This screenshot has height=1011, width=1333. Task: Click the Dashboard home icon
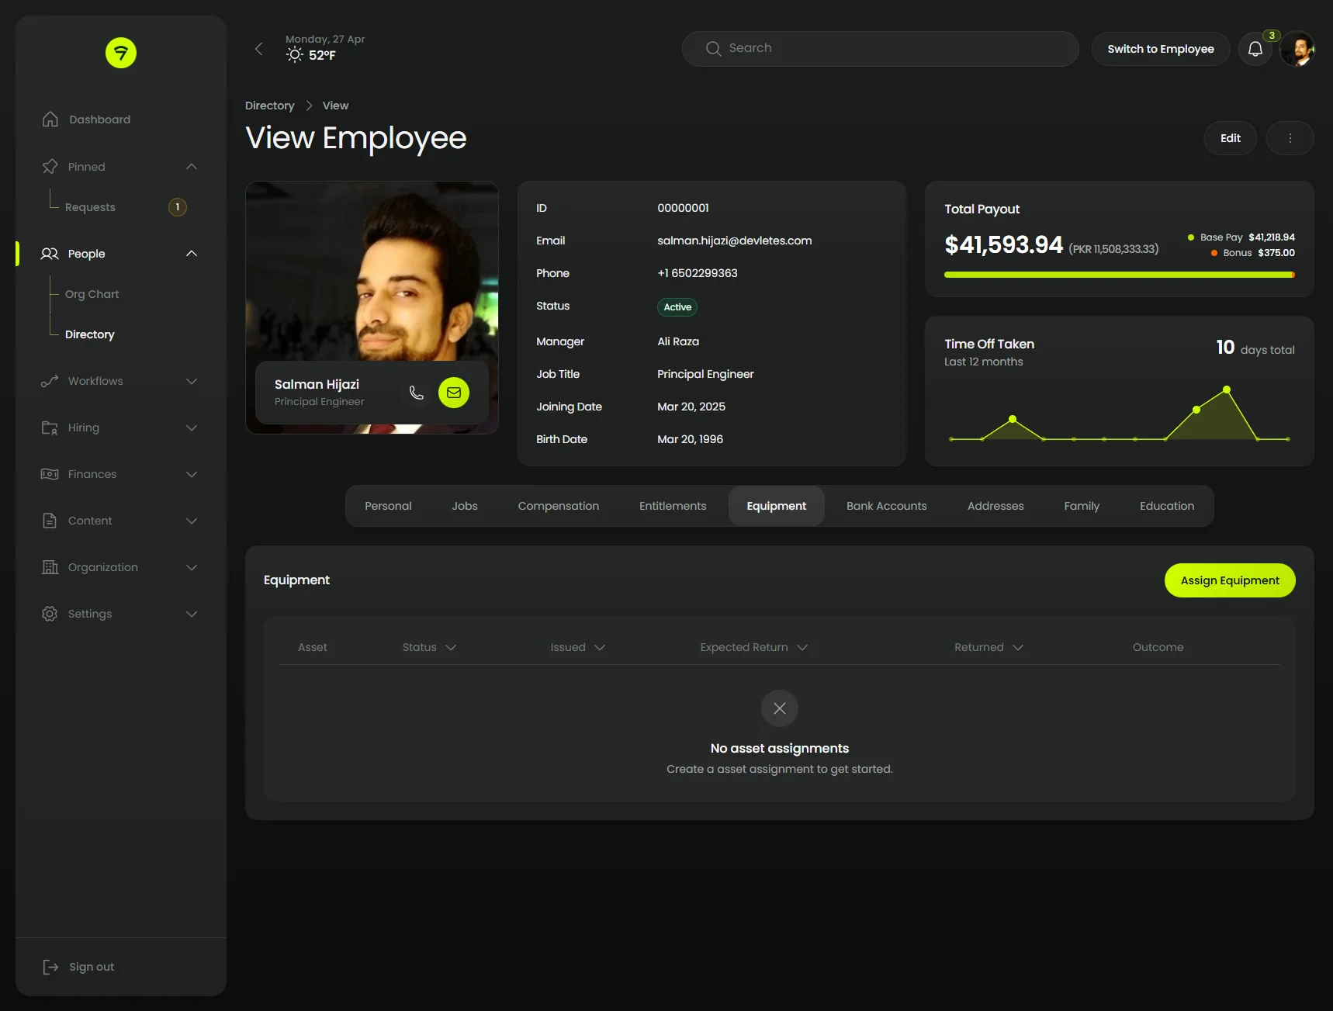coord(50,119)
